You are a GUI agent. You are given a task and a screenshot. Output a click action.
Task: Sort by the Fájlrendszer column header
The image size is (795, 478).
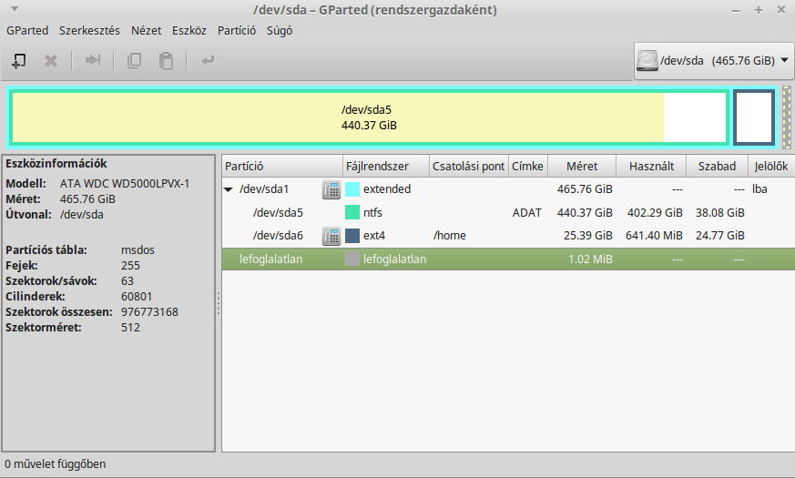[x=386, y=167]
